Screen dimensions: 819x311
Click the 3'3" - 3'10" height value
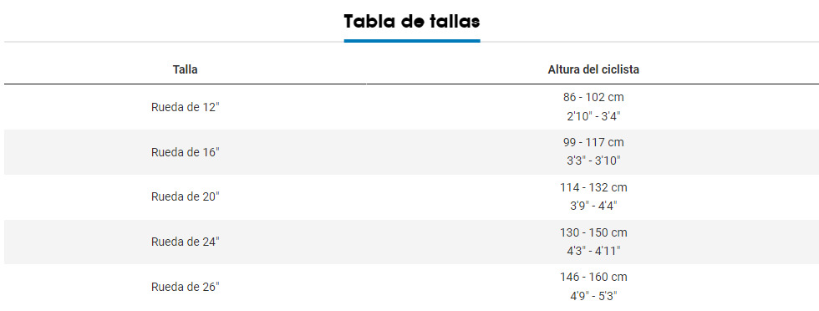click(x=593, y=161)
